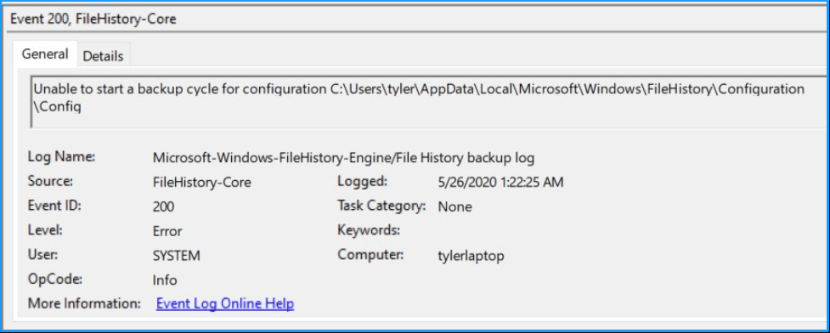This screenshot has width=830, height=333.
Task: Select the Task Category None value
Action: pos(455,206)
